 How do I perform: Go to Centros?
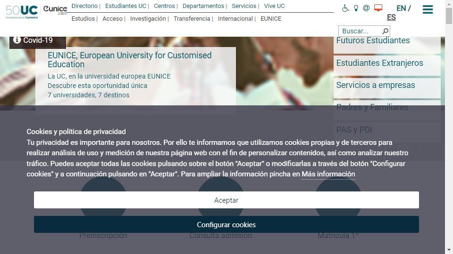click(164, 6)
